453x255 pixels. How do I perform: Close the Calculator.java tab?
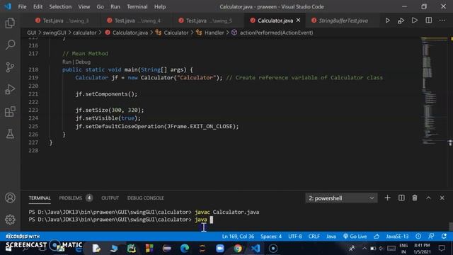pyautogui.click(x=298, y=21)
